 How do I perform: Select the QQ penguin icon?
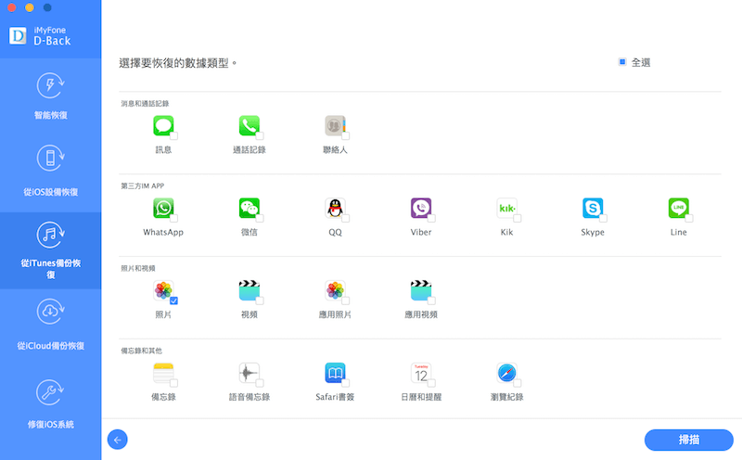pyautogui.click(x=335, y=208)
